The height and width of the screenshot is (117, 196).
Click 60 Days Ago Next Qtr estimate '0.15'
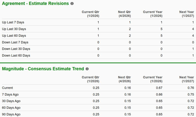[x=128, y=108]
